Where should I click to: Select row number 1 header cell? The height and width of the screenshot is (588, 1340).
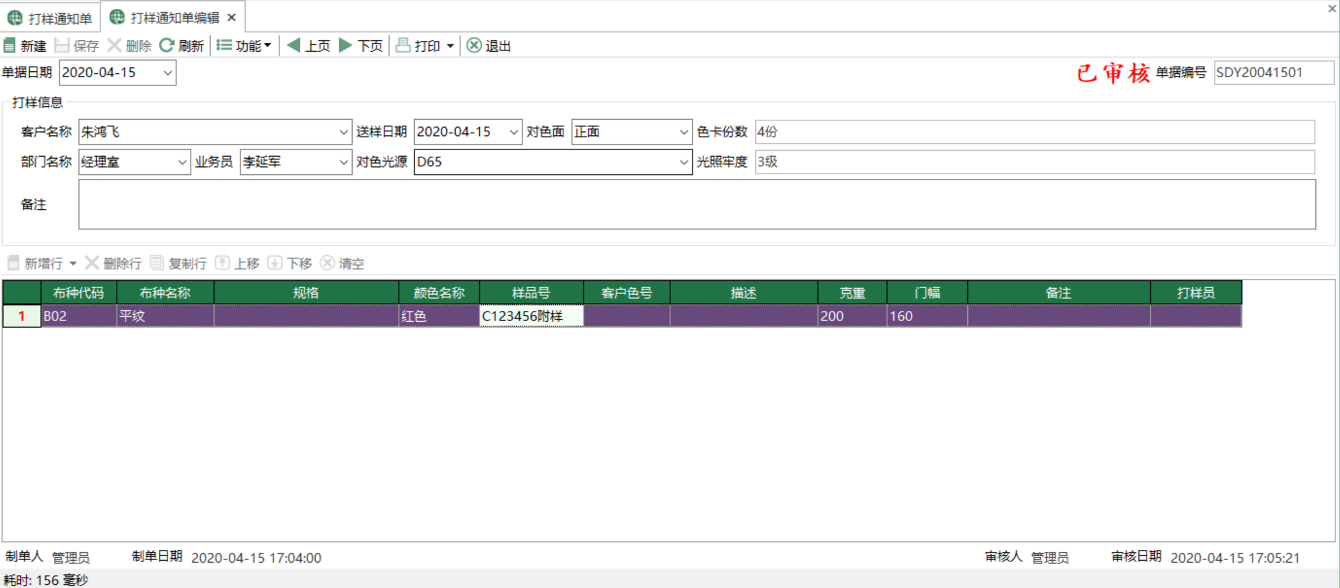pos(21,316)
